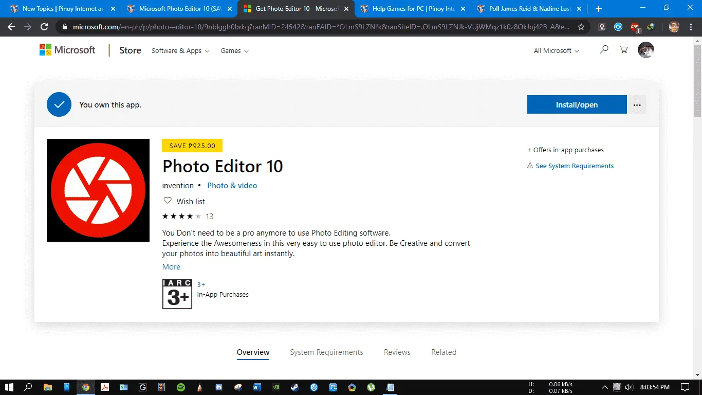This screenshot has width=702, height=395.
Task: Click the lightbulb extension icon
Action: click(602, 27)
